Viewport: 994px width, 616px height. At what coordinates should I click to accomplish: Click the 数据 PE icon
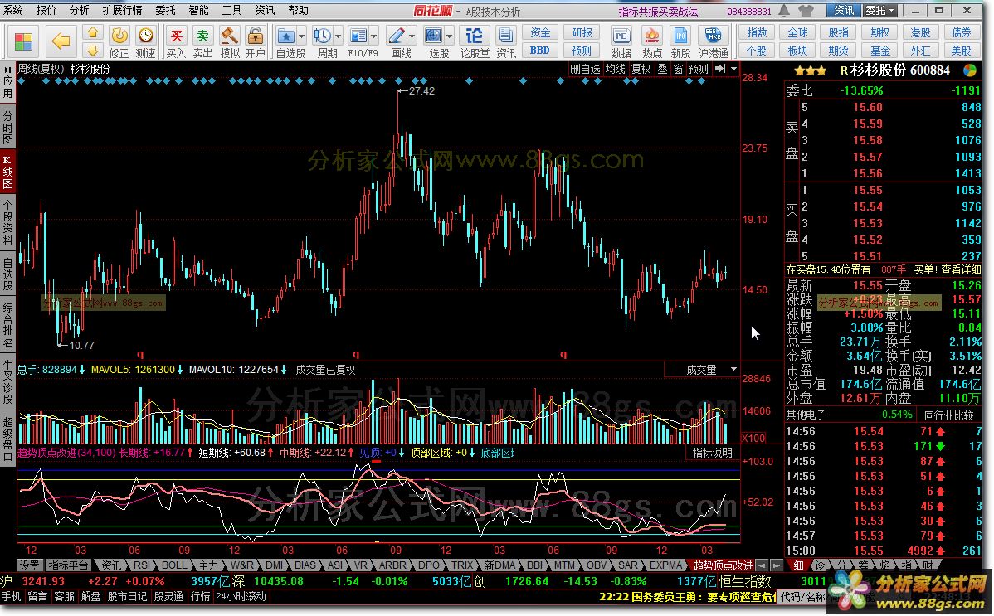pyautogui.click(x=621, y=36)
